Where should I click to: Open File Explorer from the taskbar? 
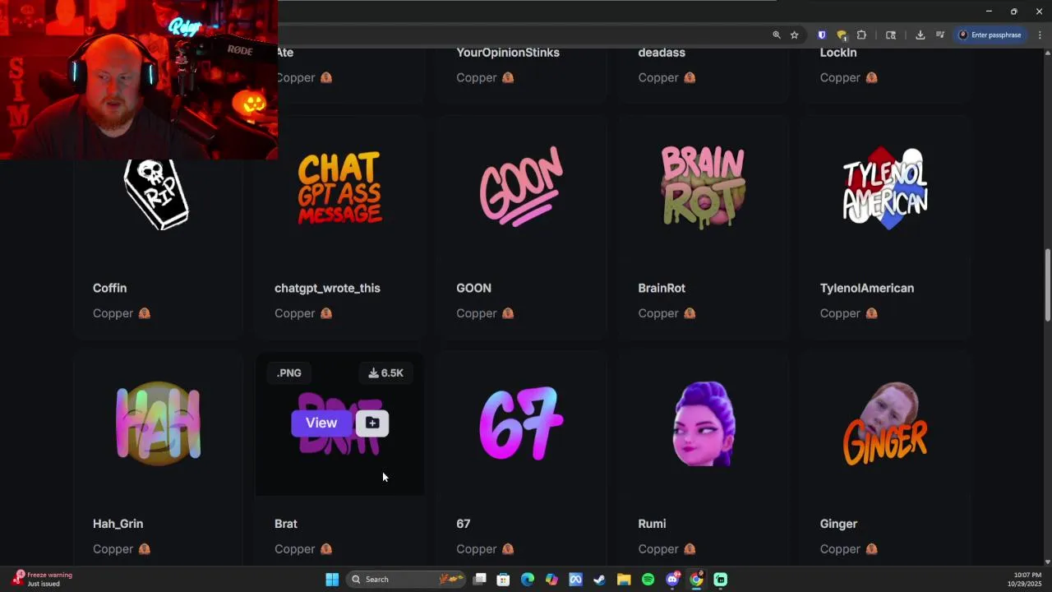624,580
